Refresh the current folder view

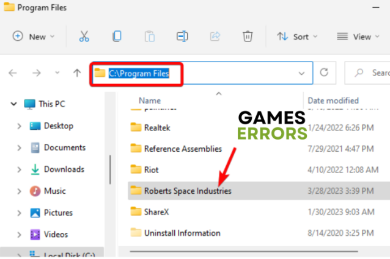324,73
